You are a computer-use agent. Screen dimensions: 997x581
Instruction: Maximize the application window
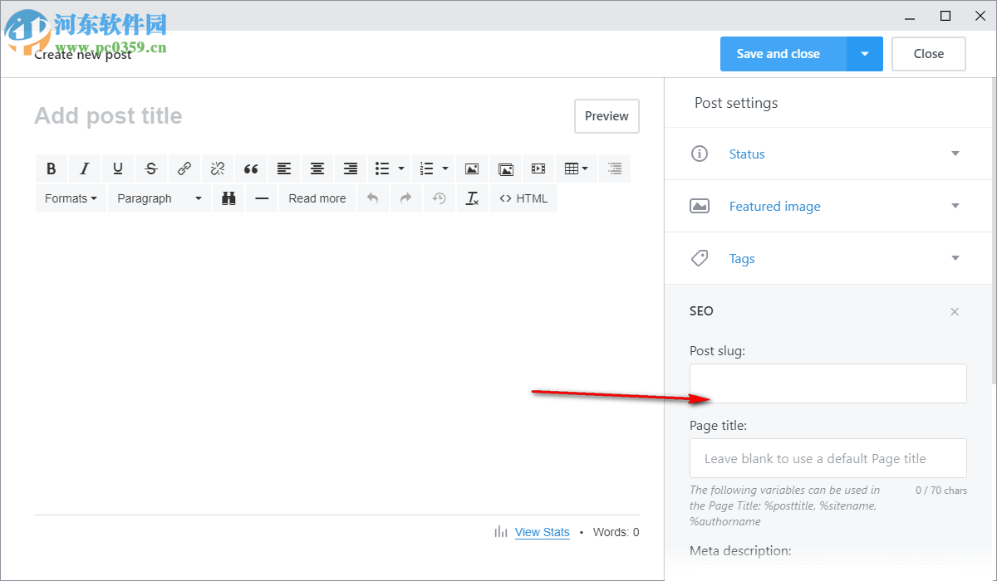945,16
